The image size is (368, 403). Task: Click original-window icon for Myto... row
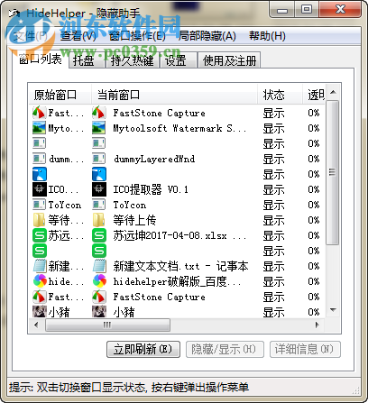coord(40,128)
